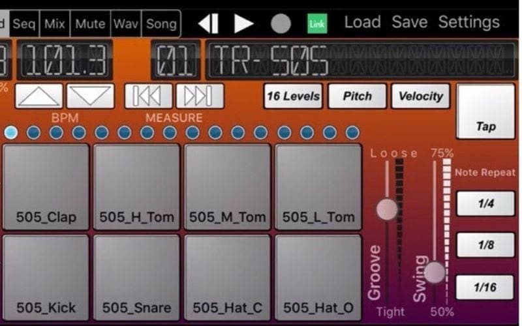Go to previous measure icon
The image size is (522, 326).
[x=148, y=96]
